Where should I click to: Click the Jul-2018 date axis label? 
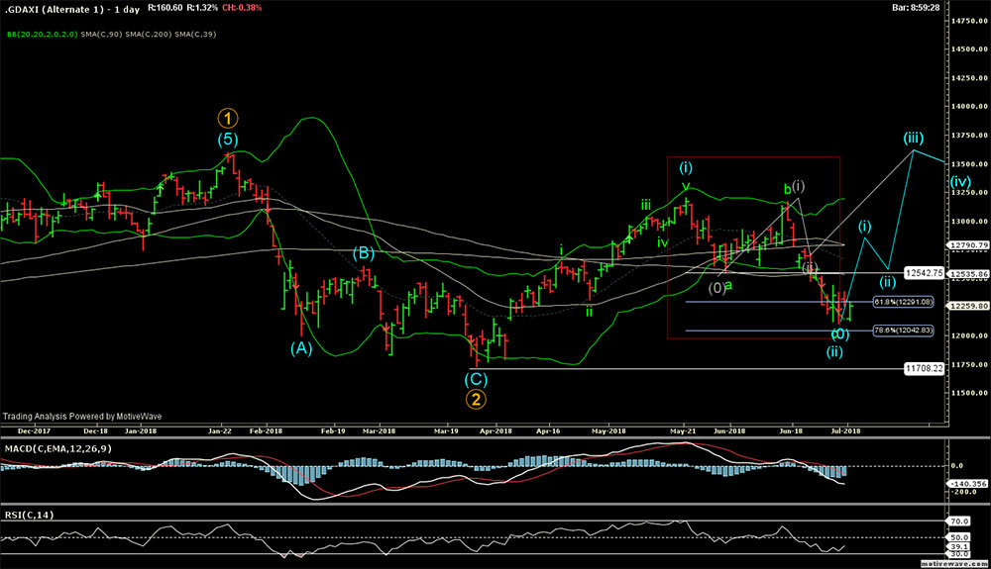pos(847,431)
